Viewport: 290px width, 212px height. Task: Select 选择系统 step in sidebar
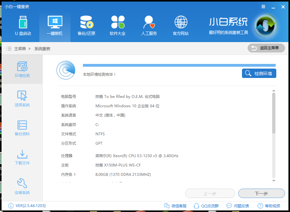(22, 99)
